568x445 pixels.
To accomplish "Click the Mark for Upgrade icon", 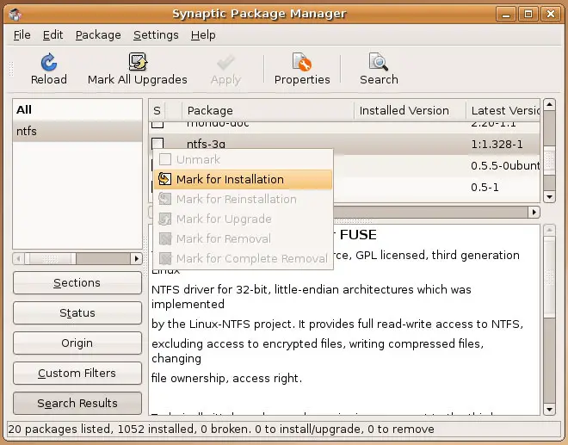I will click(165, 219).
